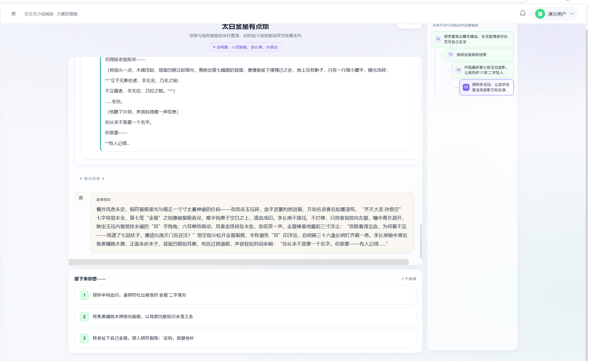The image size is (589, 361).
Task: Select node 14 叩指震碎第七枚玉珏虚影
Action: pos(482,70)
